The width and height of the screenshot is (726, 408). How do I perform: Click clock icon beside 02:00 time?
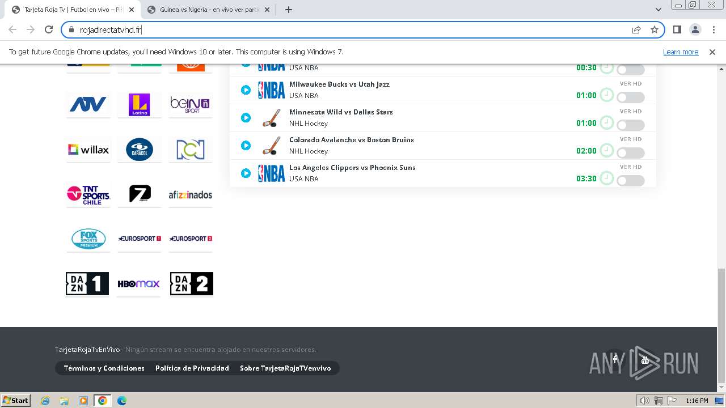coord(607,150)
